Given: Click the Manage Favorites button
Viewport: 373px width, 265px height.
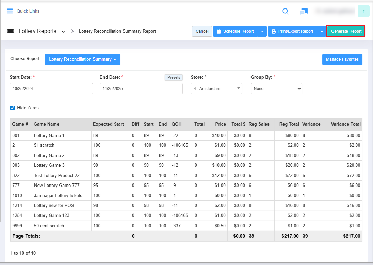Looking at the screenshot, I should (342, 59).
